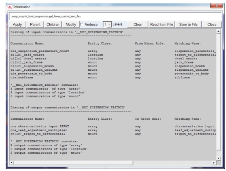
Task: Click the Parent button
Action: point(35,25)
